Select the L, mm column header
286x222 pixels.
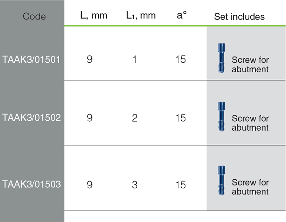[x=93, y=16]
